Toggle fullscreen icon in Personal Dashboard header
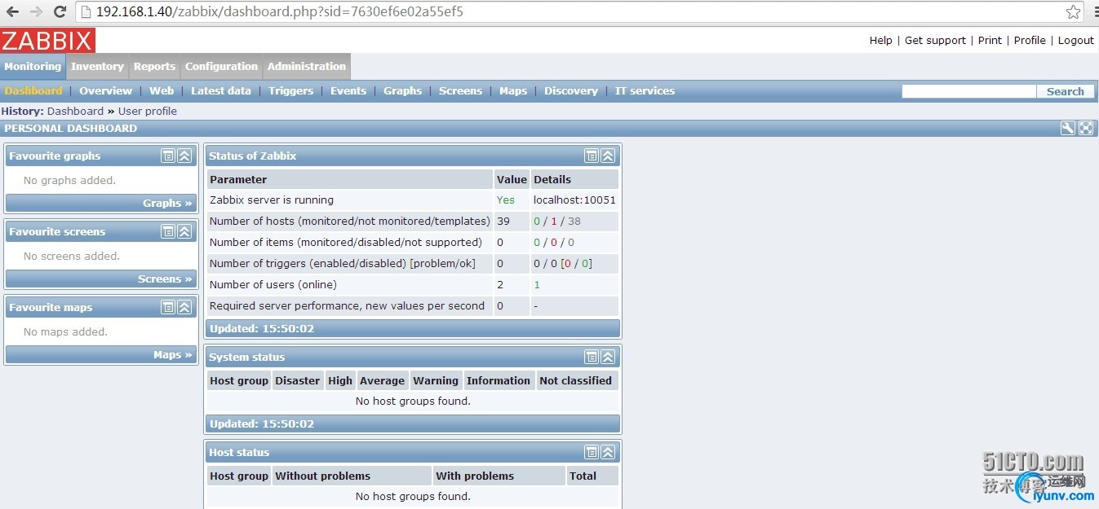Viewport: 1099px width, 509px height. (x=1086, y=128)
